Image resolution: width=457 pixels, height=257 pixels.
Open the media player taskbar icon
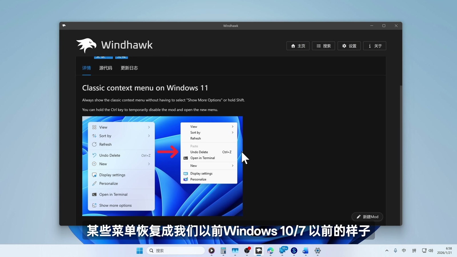(211, 251)
